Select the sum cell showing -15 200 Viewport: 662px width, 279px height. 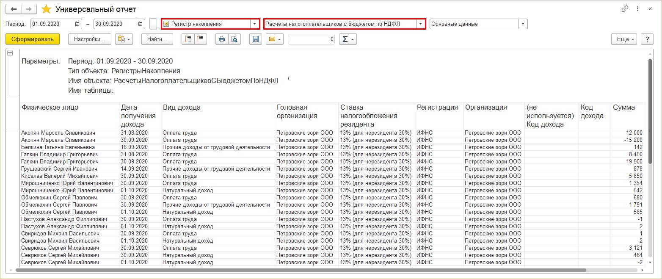[x=627, y=140]
